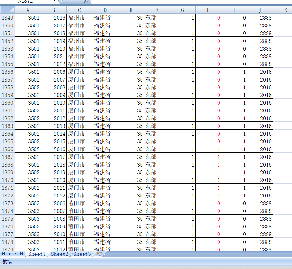Jump to the first sheet tab arrow
Viewport: 292px width, 269px height.
tap(3, 254)
